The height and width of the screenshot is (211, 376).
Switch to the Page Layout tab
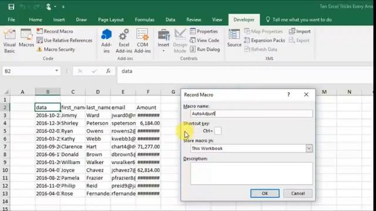pyautogui.click(x=111, y=19)
